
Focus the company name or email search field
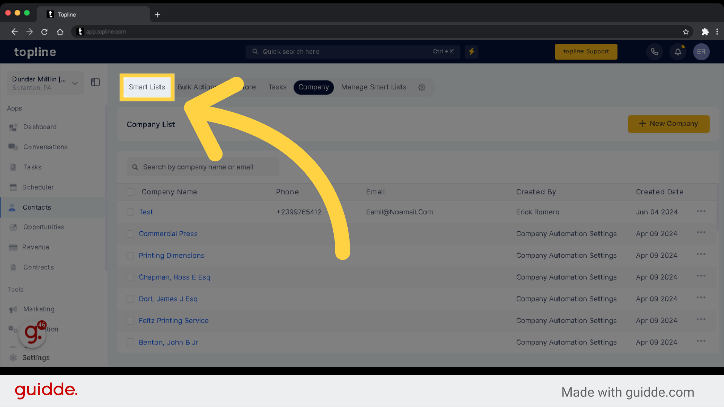point(203,167)
